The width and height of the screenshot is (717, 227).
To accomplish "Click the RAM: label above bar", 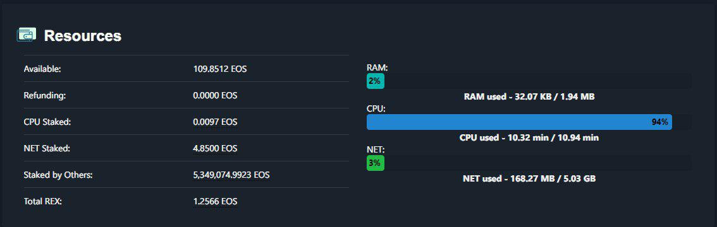I will click(377, 68).
